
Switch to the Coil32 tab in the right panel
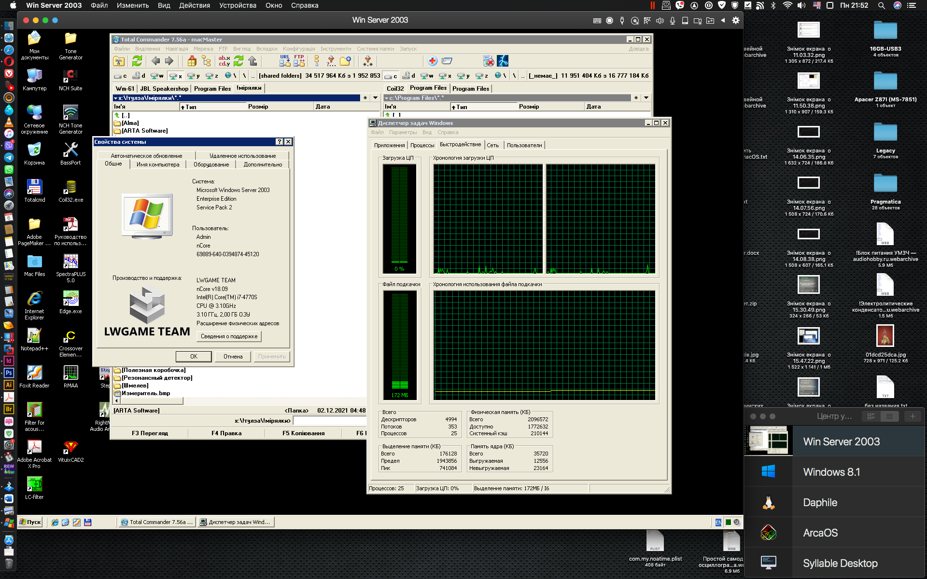(395, 88)
